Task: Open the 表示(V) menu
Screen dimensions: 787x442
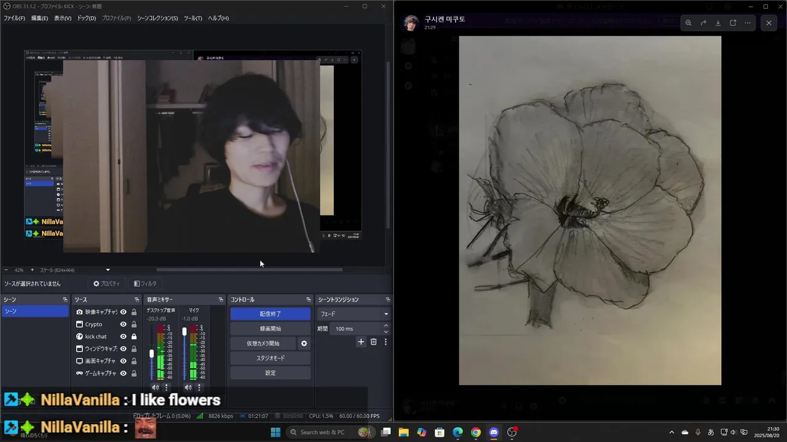Action: tap(63, 18)
